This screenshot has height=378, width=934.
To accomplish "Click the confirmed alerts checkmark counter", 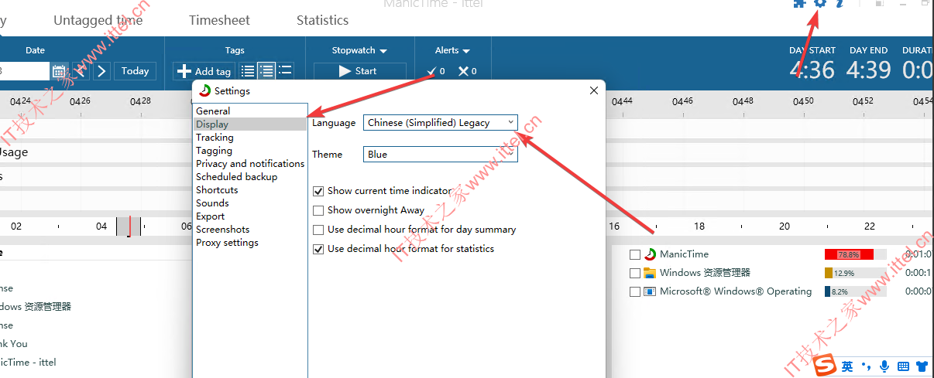I will coord(436,71).
